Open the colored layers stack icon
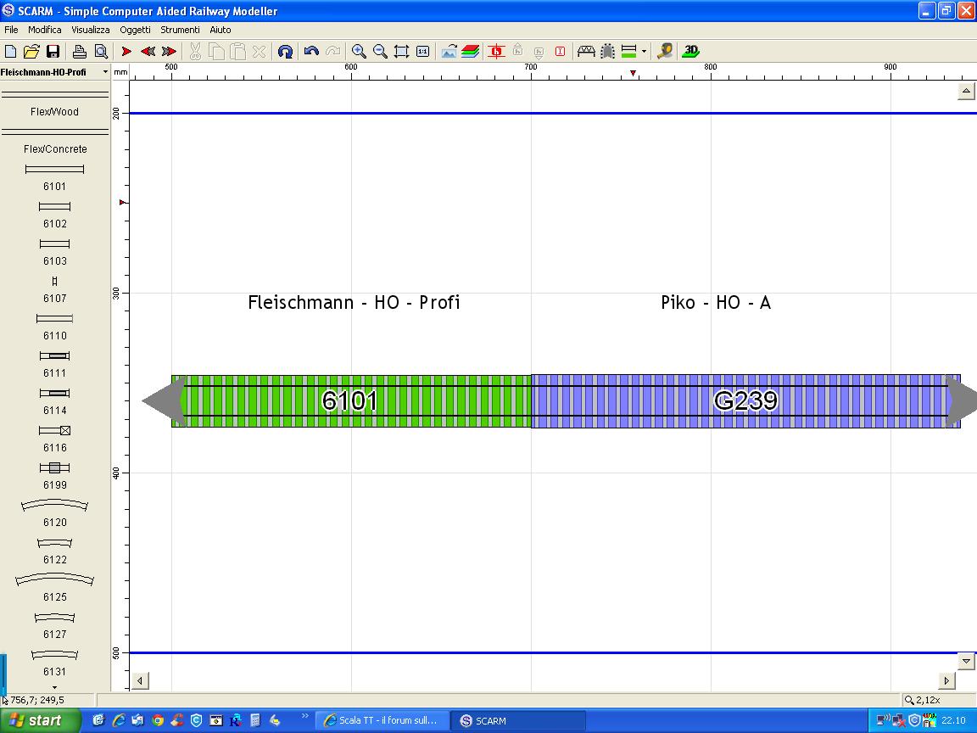This screenshot has height=733, width=977. pyautogui.click(x=471, y=52)
